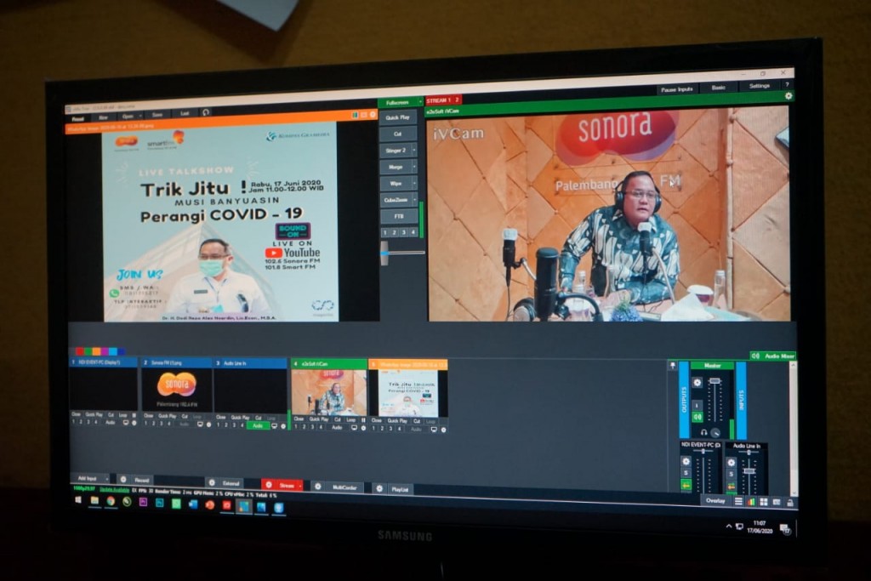Open the PlayList settings gear icon
Viewport: 871px width, 581px height.
click(x=380, y=489)
